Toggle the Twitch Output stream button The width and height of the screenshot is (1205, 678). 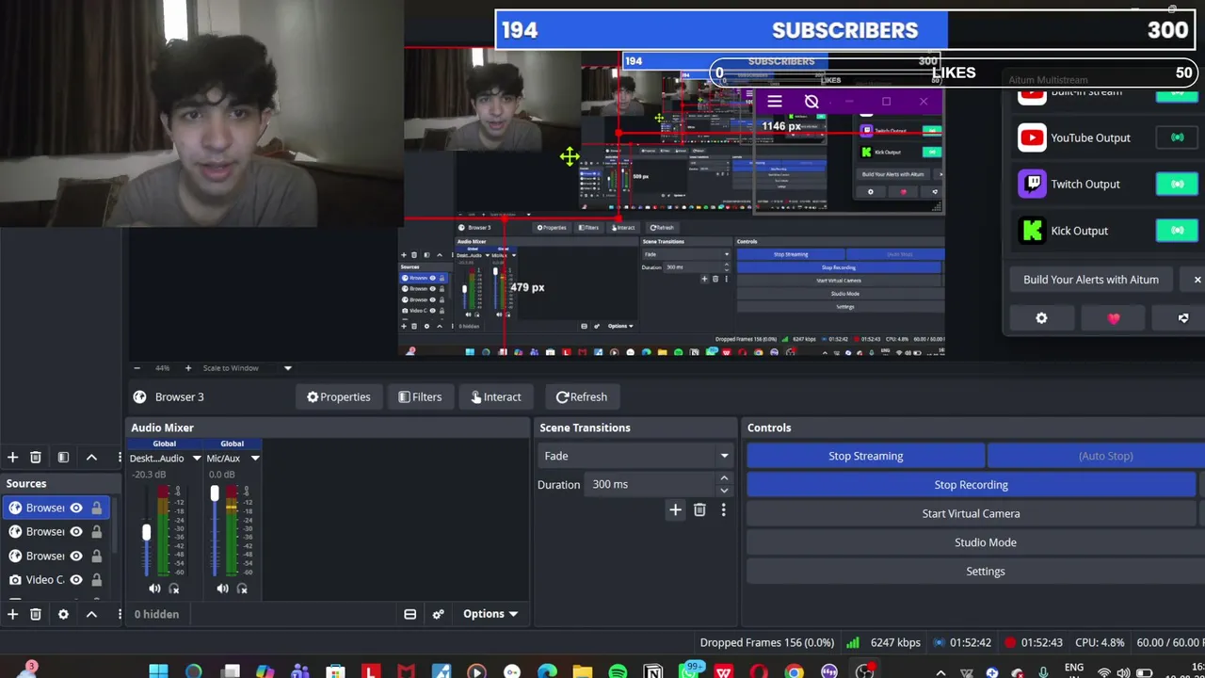[x=1177, y=184]
